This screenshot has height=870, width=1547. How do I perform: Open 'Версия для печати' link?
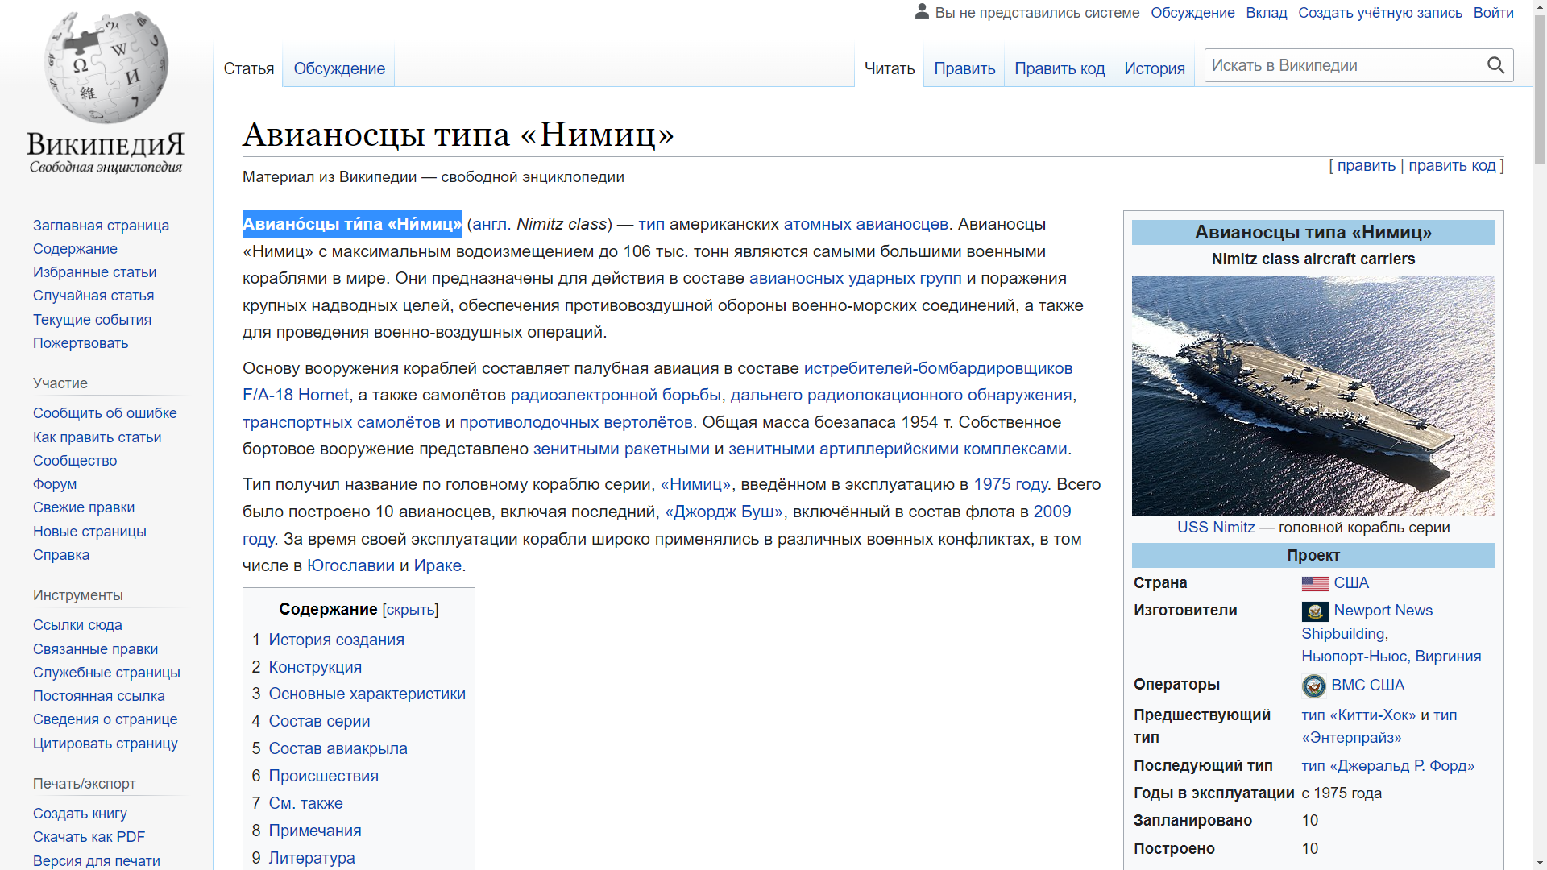tap(96, 861)
